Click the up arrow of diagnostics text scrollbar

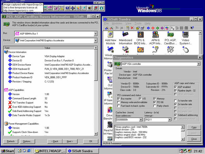pos(183,127)
